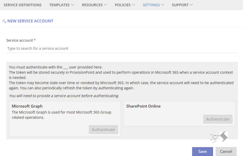Click the SharePoint Online card title
The height and width of the screenshot is (156, 252).
[143, 106]
